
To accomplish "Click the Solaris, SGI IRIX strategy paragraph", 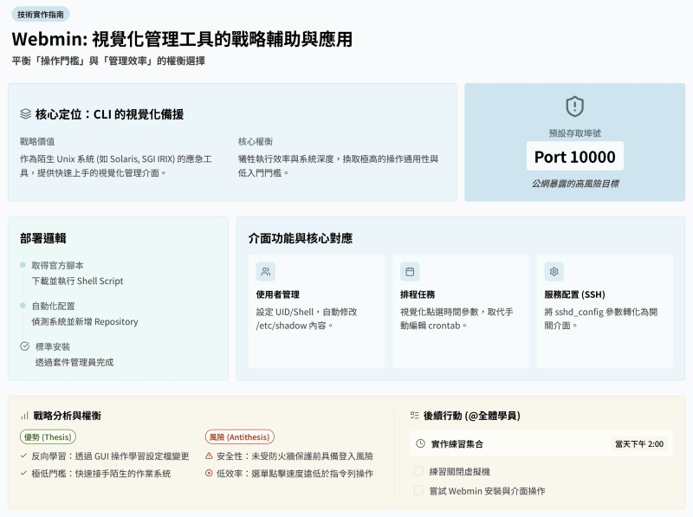I will coord(116,165).
